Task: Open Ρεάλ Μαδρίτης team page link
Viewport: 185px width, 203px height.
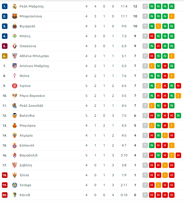Action: pos(32,6)
